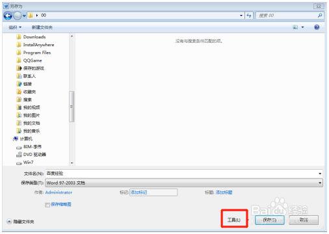Open the Organize menu

point(15,27)
